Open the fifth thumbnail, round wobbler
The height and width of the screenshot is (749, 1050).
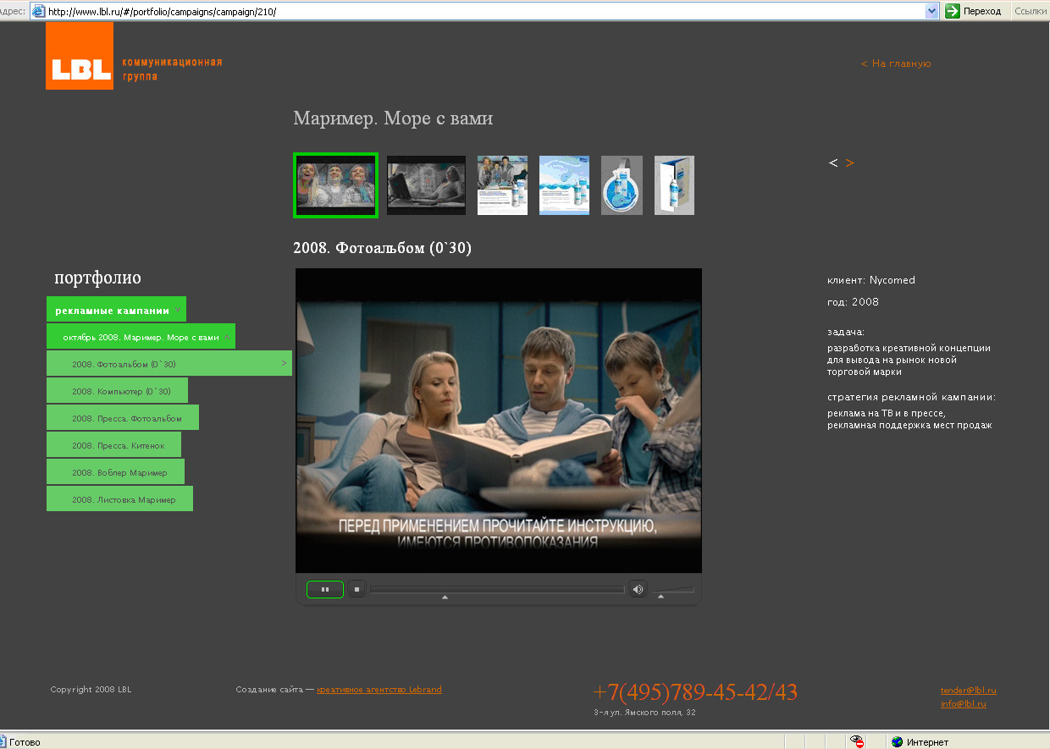point(622,184)
